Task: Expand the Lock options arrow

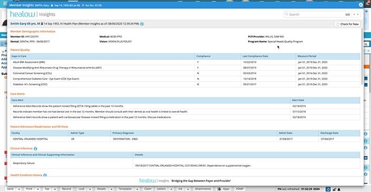Action: point(90,189)
